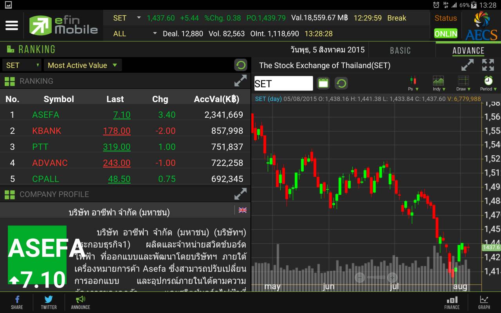This screenshot has width=501, height=313.
Task: Switch to the BASIC tab
Action: [400, 50]
